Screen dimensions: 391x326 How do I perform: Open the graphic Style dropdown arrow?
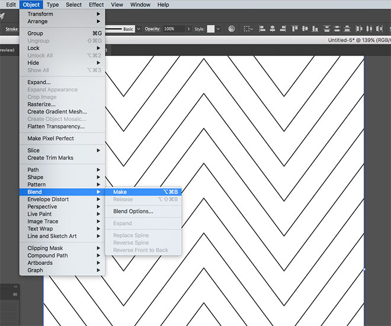(219, 28)
